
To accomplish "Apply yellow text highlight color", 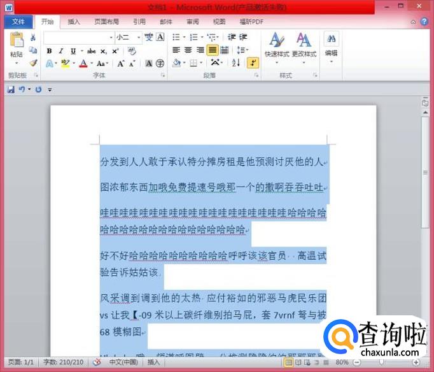I will tap(65, 64).
